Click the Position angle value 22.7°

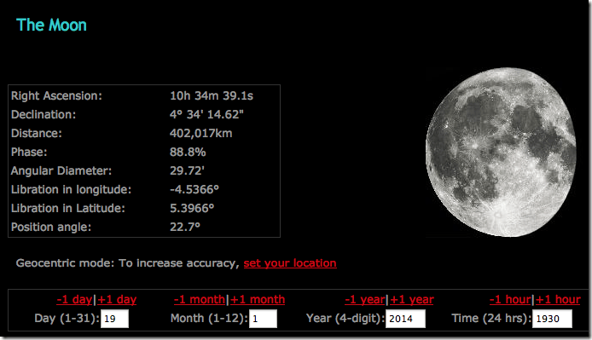pos(184,227)
